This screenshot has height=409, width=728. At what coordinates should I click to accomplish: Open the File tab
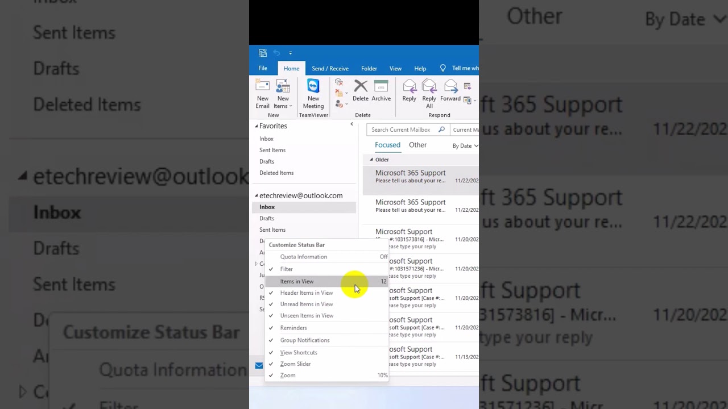coord(263,68)
